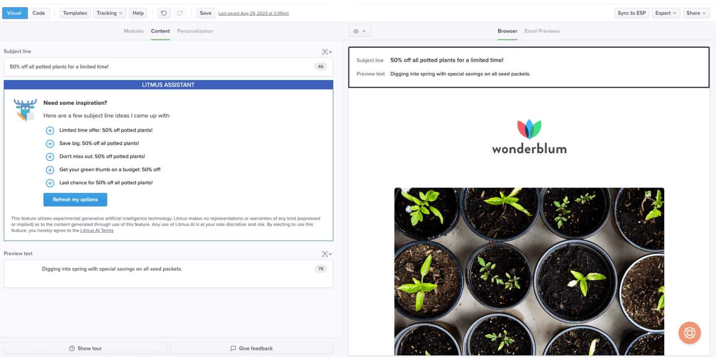Open the Modules tab
Viewport: 716px width, 357px height.
click(134, 31)
